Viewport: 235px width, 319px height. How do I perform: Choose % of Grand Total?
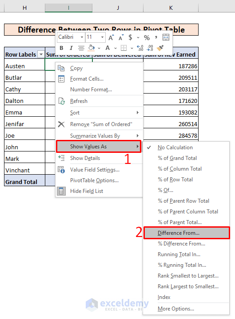pyautogui.click(x=186, y=158)
